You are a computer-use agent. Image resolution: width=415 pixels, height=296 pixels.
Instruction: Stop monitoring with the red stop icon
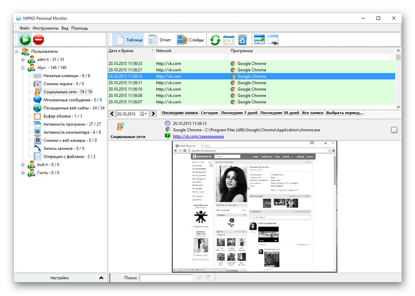click(39, 40)
